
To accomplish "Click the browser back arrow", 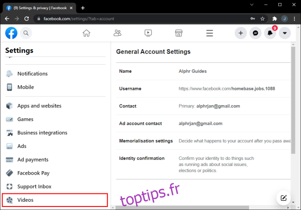I will coord(7,19).
